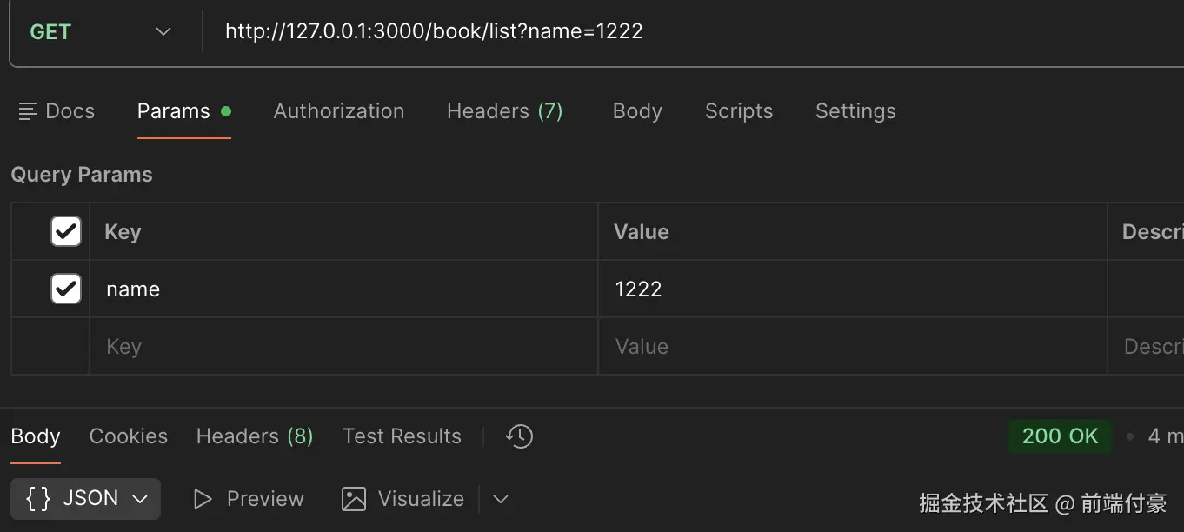This screenshot has height=532, width=1184.
Task: Click the response history clock icon
Action: coord(519,436)
